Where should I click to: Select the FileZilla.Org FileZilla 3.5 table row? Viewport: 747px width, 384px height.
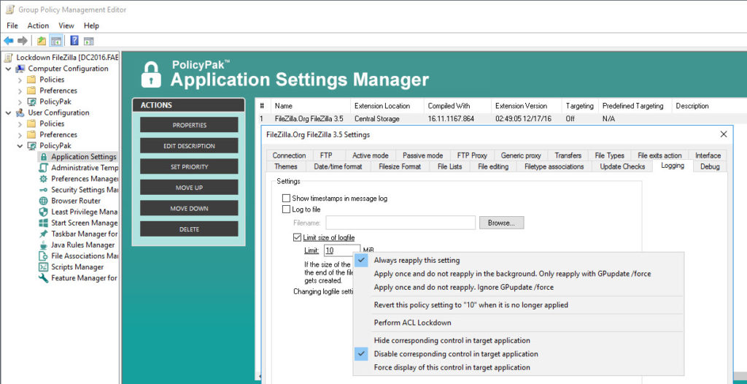pyautogui.click(x=501, y=119)
